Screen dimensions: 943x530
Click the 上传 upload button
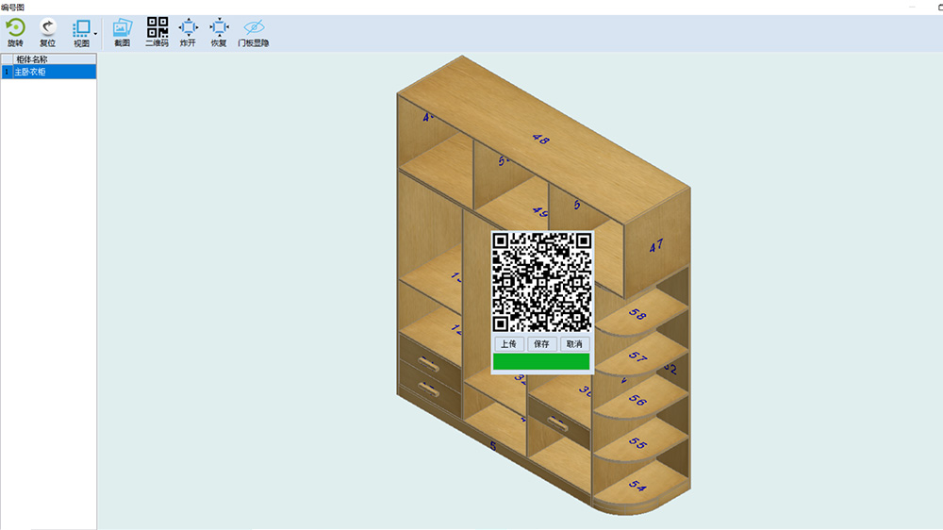(x=509, y=344)
